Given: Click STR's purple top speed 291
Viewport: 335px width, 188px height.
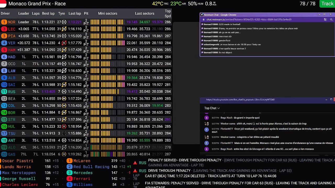Looking at the screenshot, I should [x=168, y=119].
